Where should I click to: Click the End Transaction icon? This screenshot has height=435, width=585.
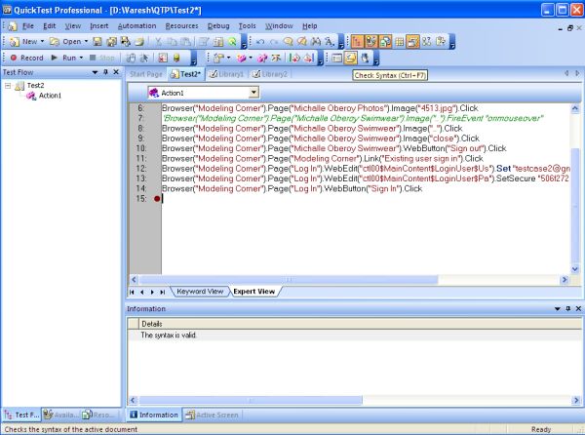click(x=308, y=58)
